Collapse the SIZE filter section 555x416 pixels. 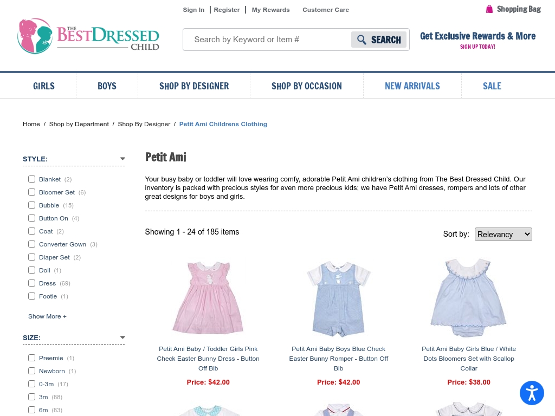(x=122, y=337)
